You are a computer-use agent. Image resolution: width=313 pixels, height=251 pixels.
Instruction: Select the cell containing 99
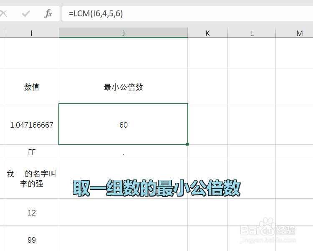coord(32,239)
